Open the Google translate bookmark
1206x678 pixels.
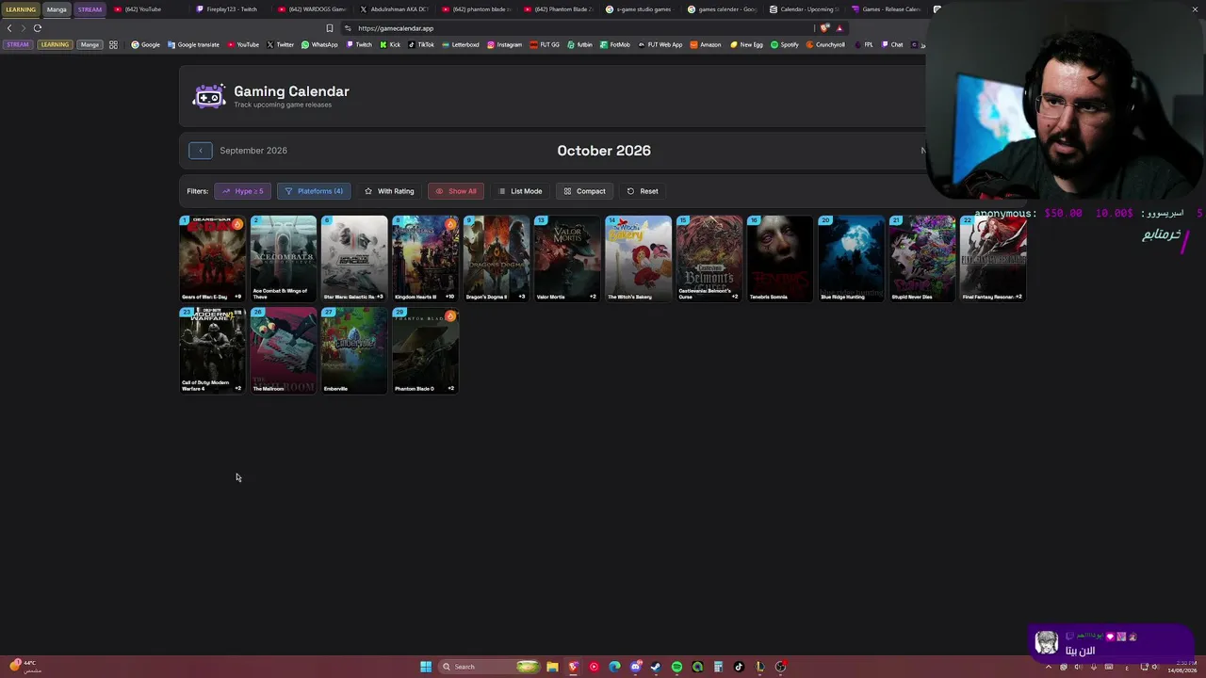[192, 44]
